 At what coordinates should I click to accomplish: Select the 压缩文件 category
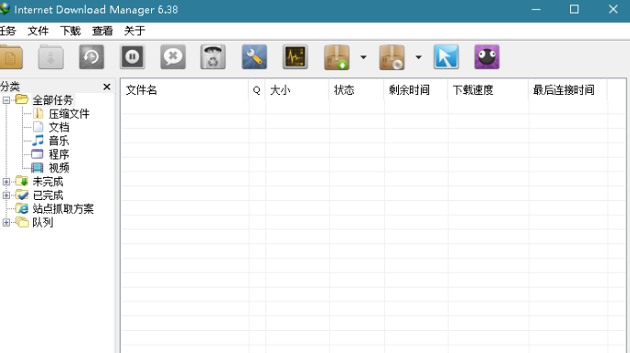point(69,113)
